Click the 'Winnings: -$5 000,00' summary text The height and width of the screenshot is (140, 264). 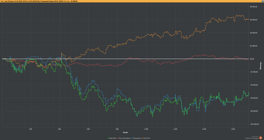71,1
